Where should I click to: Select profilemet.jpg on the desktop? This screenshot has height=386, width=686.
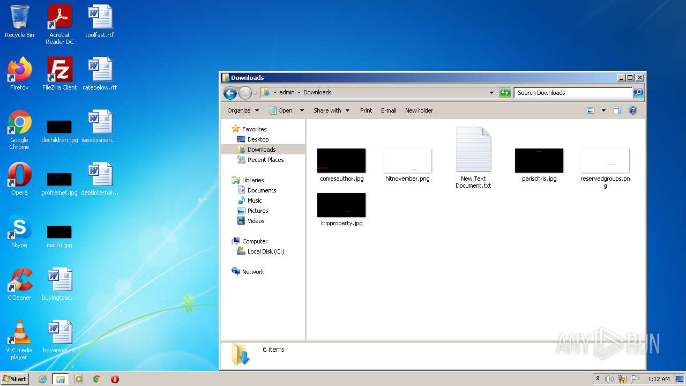pyautogui.click(x=59, y=184)
